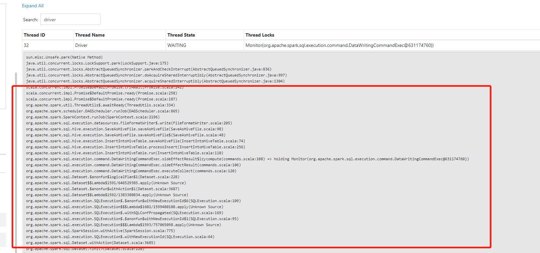Sort by the Thread Name column header

[90, 35]
